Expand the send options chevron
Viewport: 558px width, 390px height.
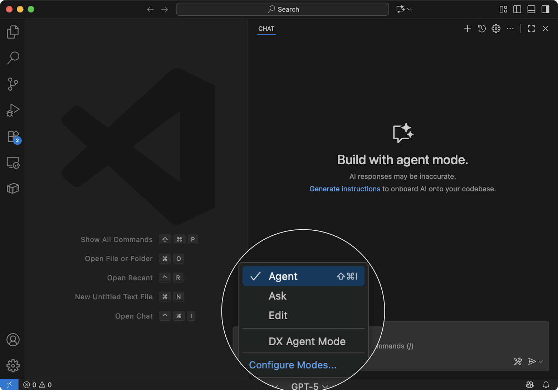coord(541,362)
